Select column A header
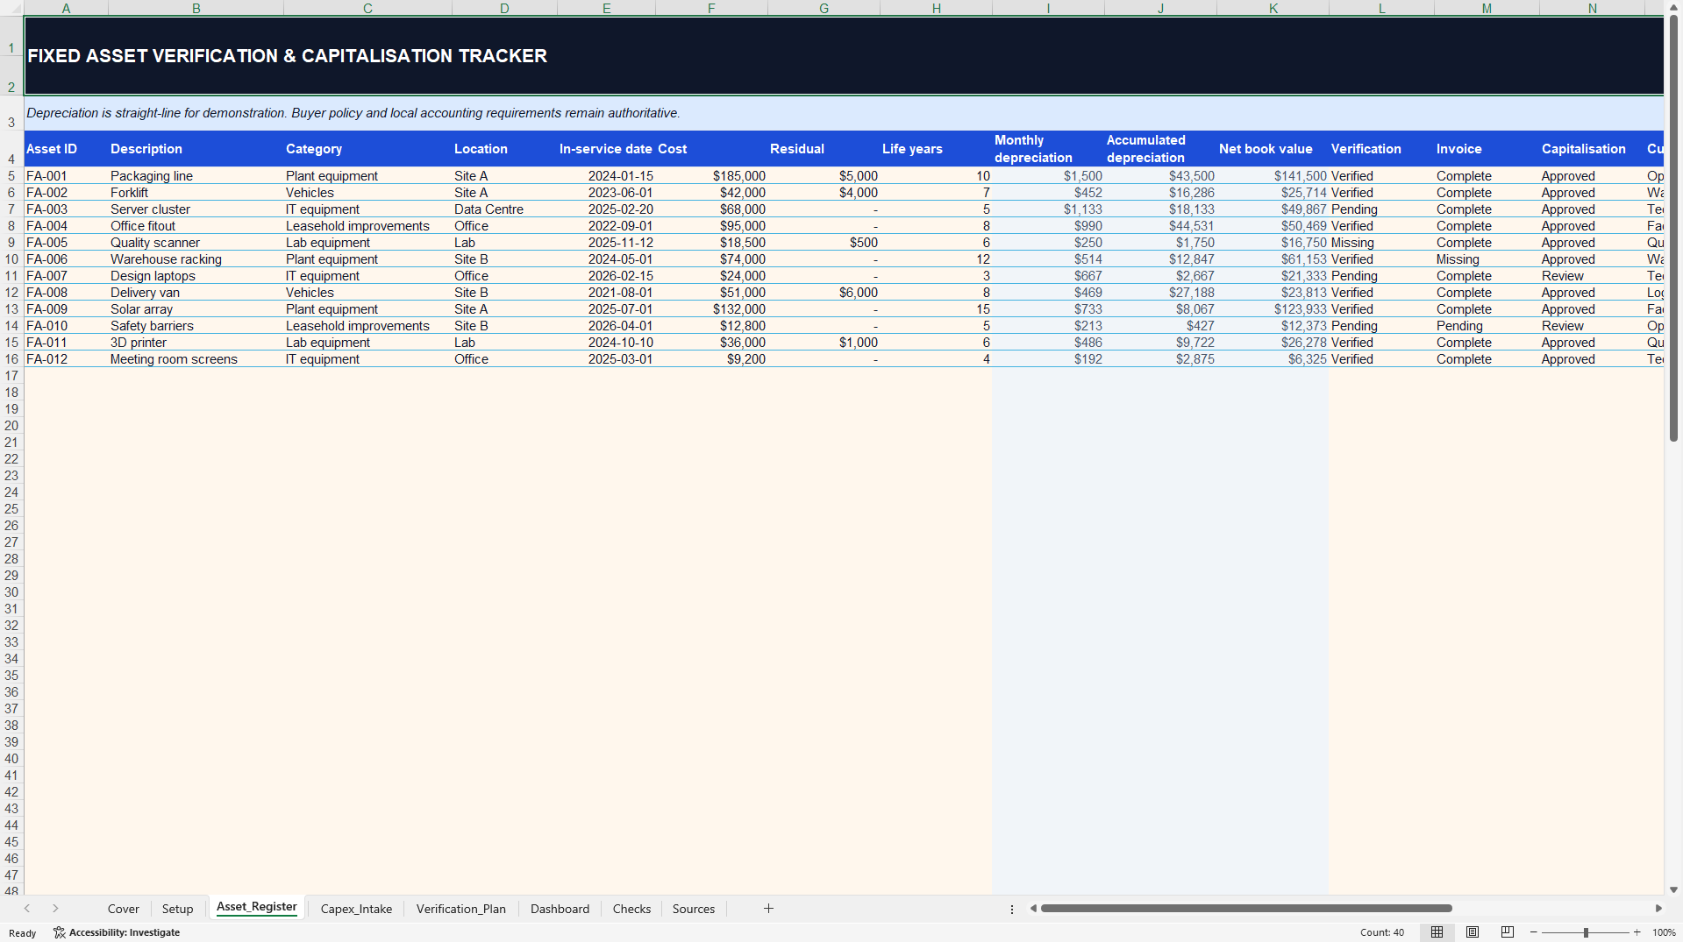This screenshot has width=1683, height=942. click(x=66, y=8)
